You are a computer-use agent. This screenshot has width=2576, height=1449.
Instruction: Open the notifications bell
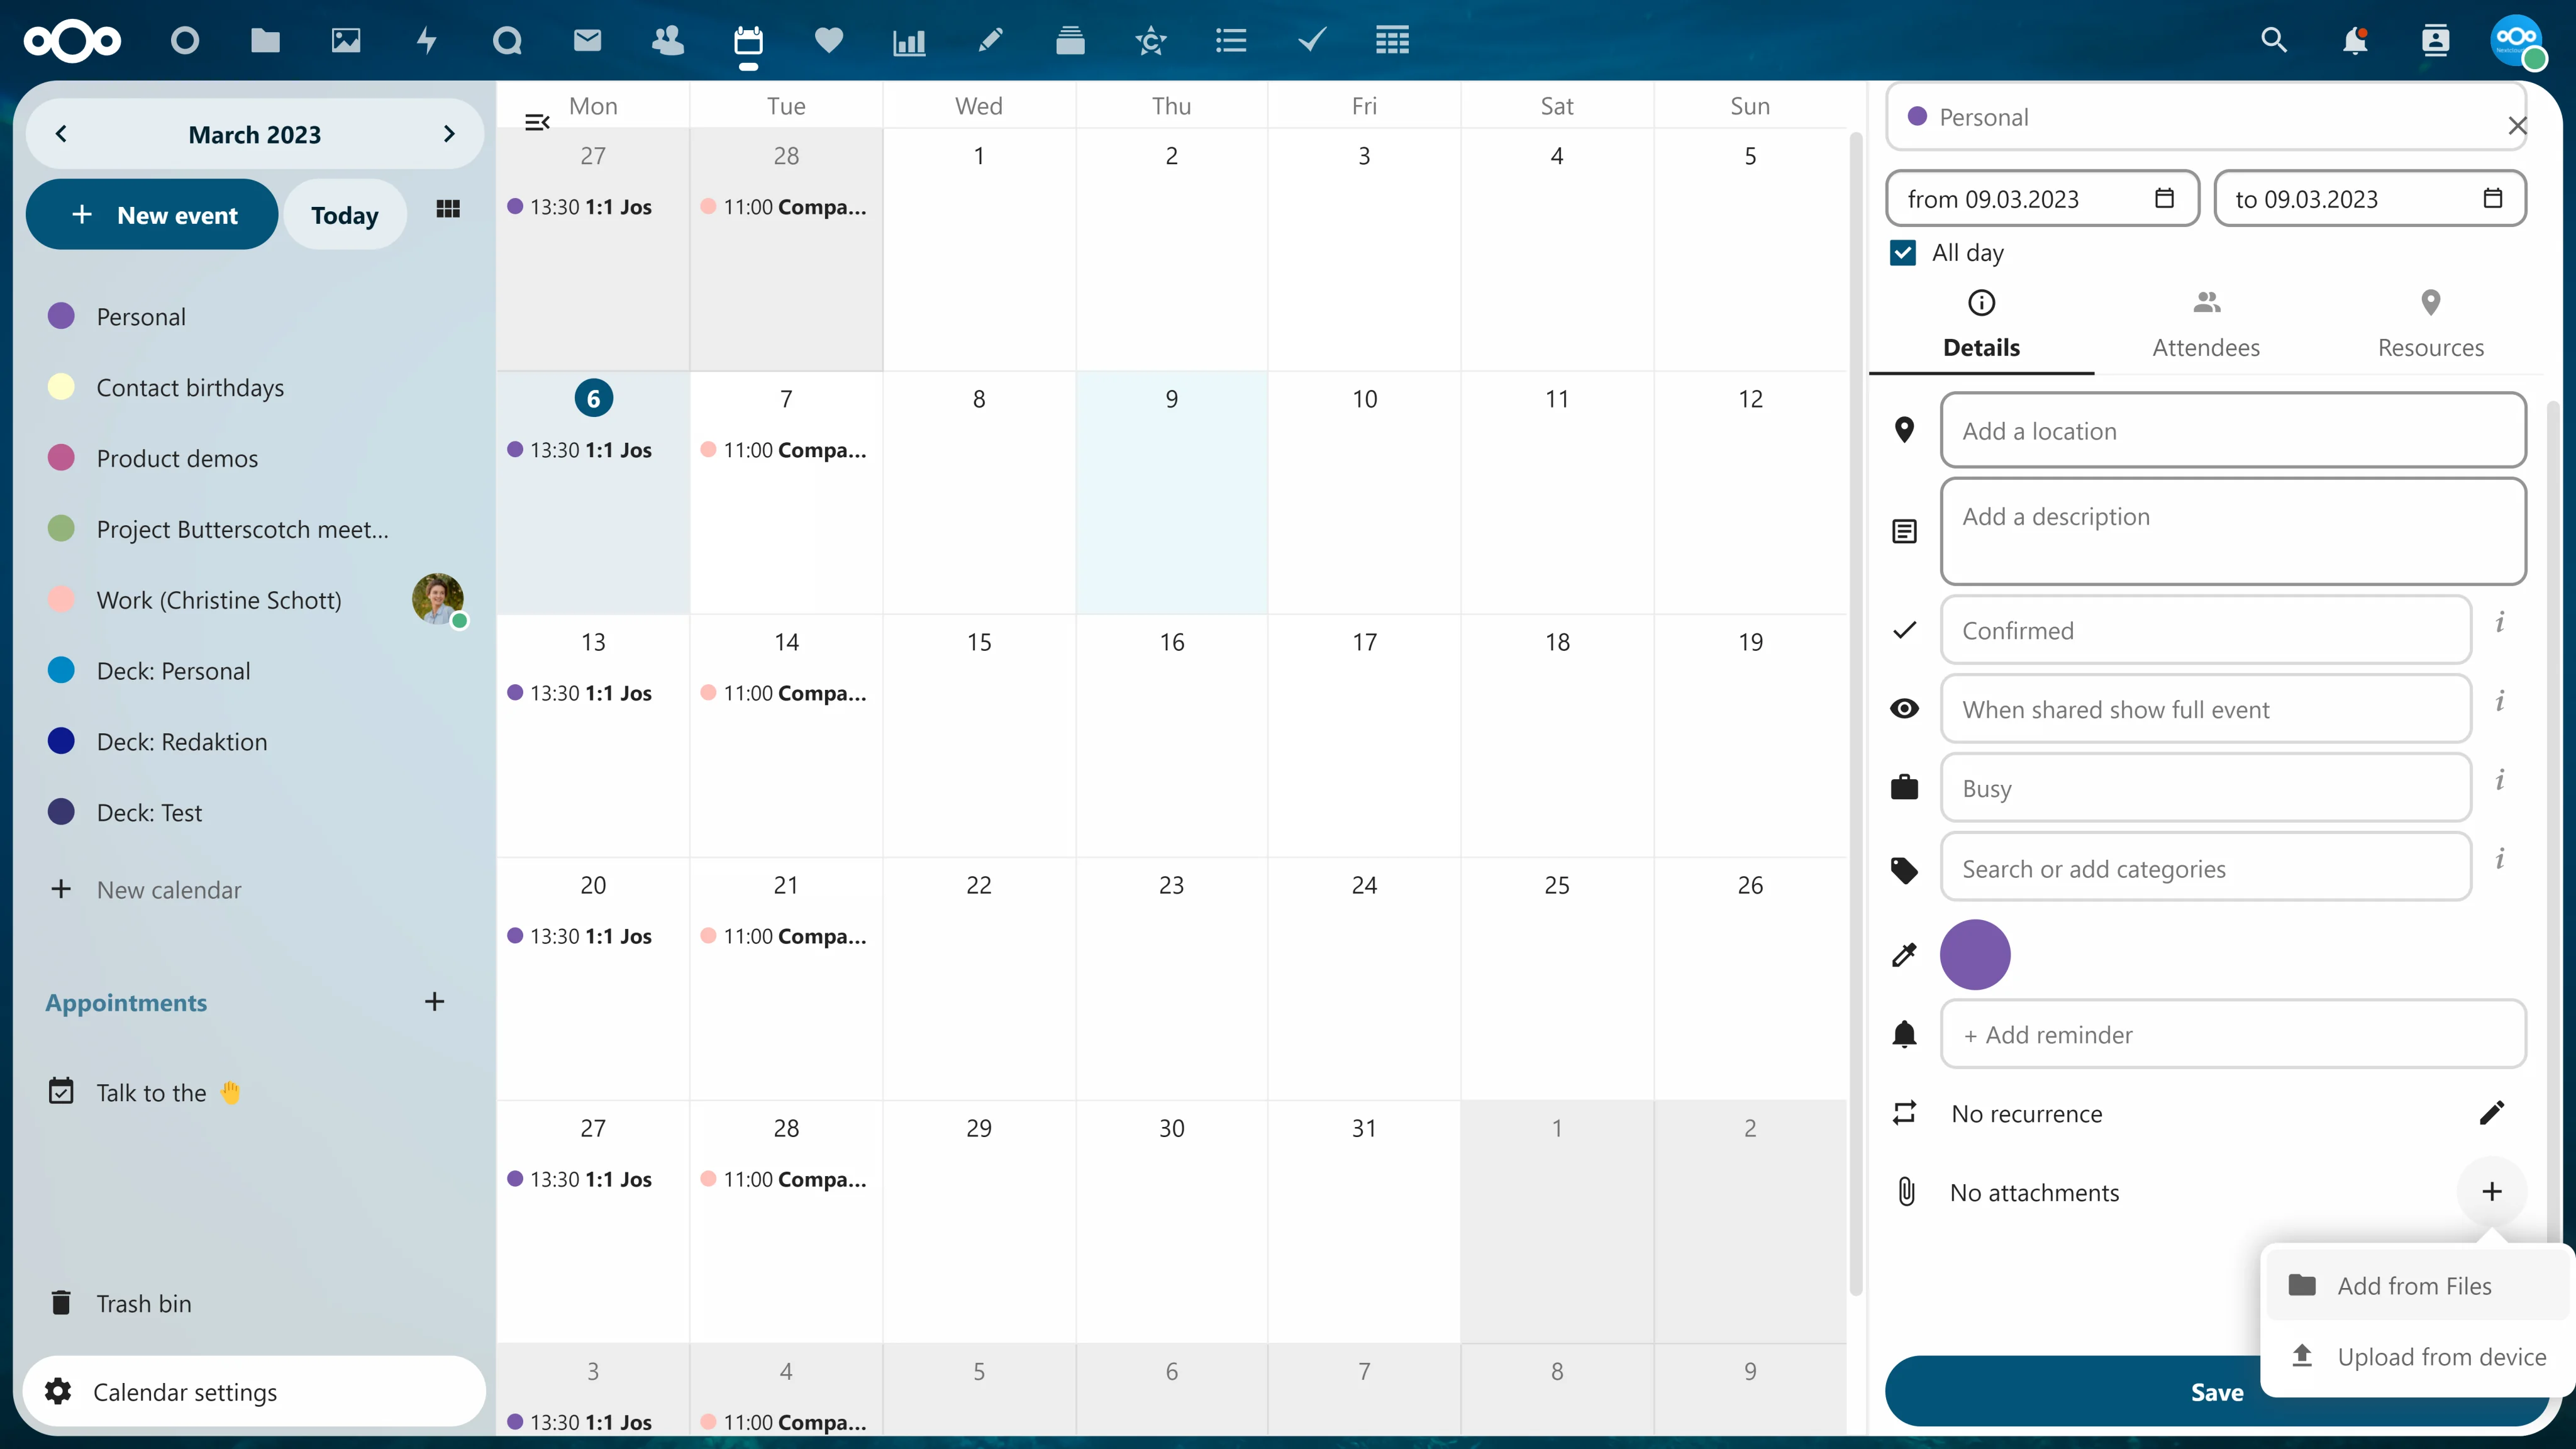point(2355,40)
